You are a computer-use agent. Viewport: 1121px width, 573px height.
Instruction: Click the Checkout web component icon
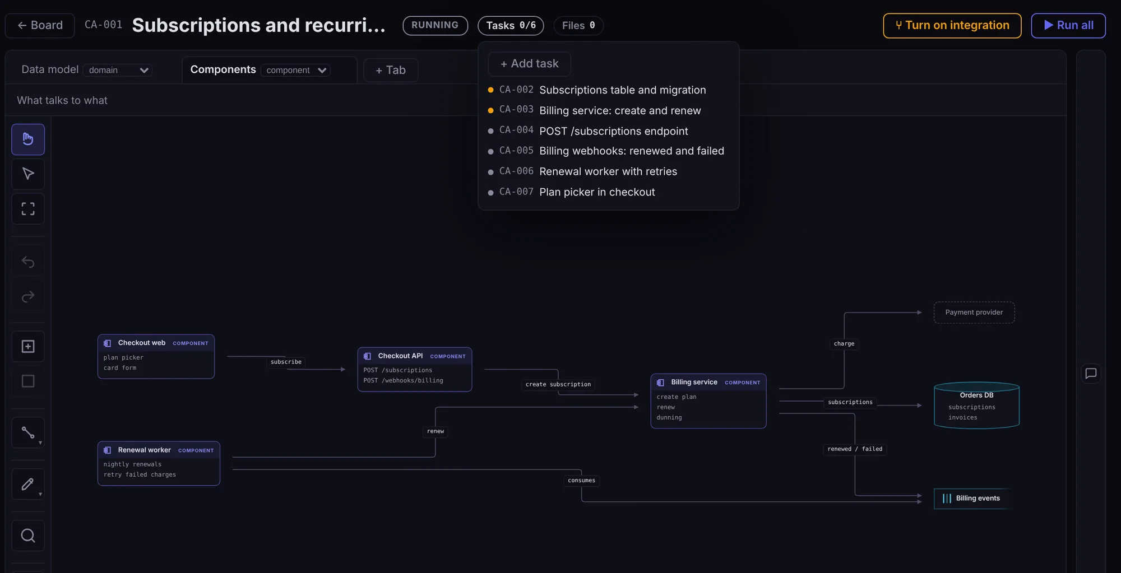[x=108, y=343]
